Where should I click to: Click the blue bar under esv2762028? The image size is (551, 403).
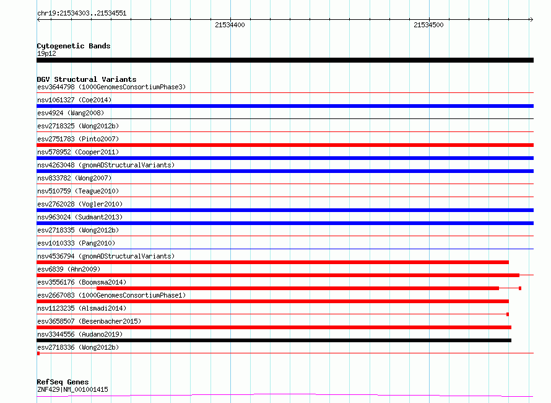[x=285, y=210]
